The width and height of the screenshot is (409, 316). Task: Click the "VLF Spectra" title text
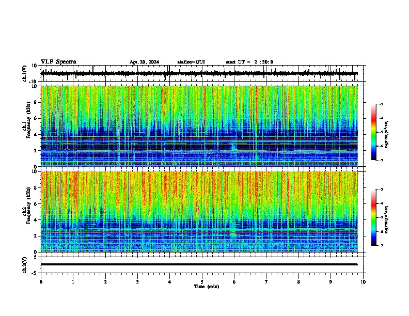click(58, 62)
